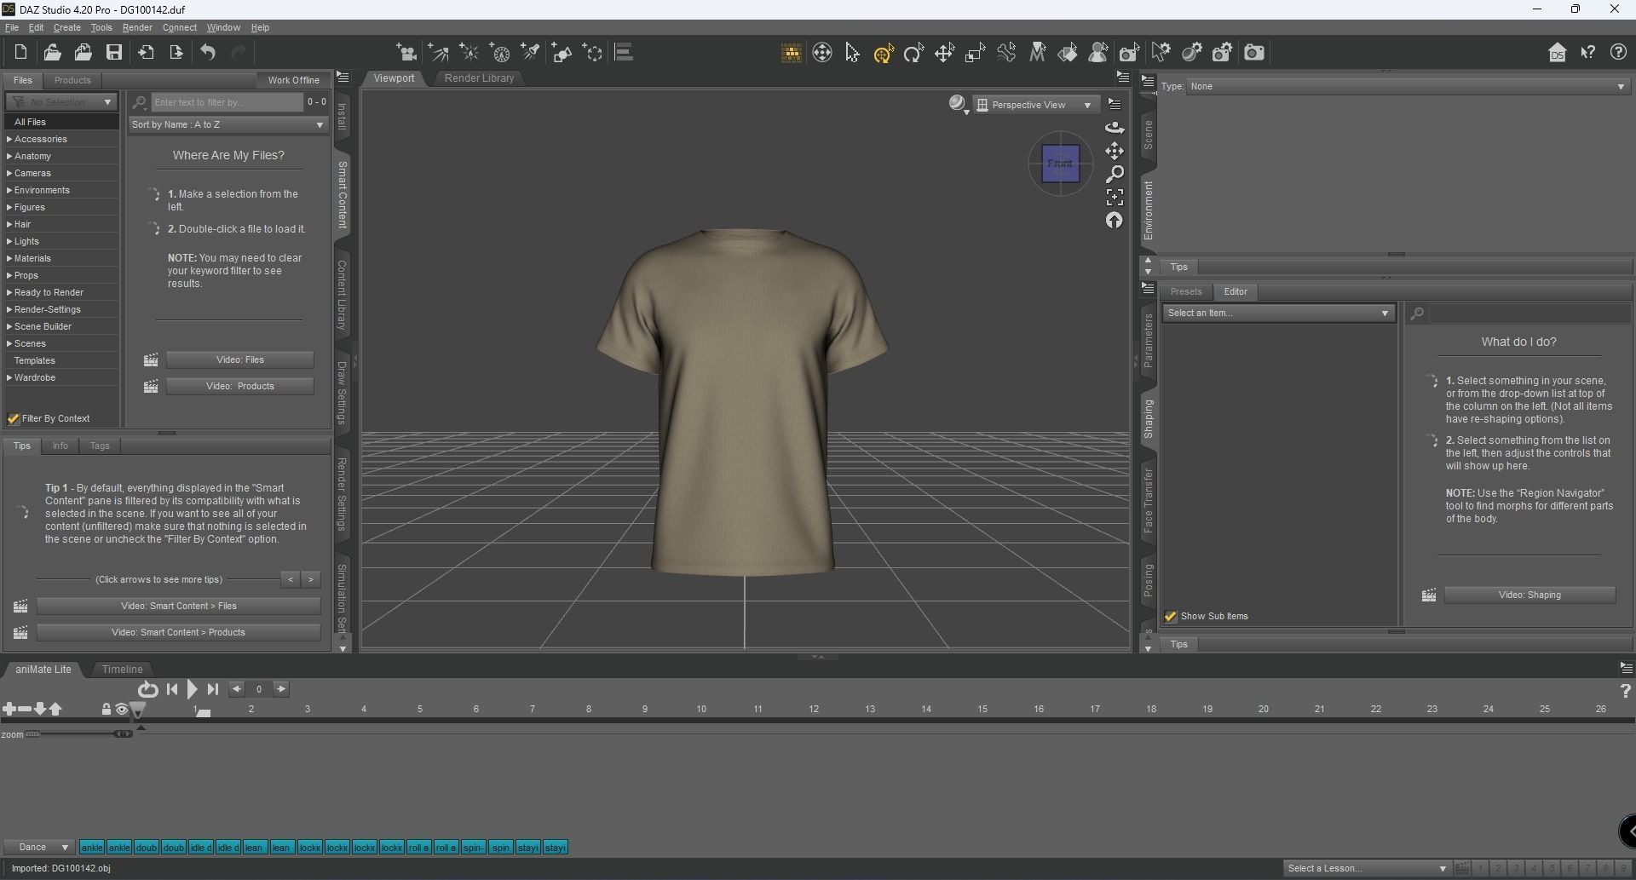Click Video: Smart Content > Files button
The height and width of the screenshot is (880, 1636).
point(179,606)
